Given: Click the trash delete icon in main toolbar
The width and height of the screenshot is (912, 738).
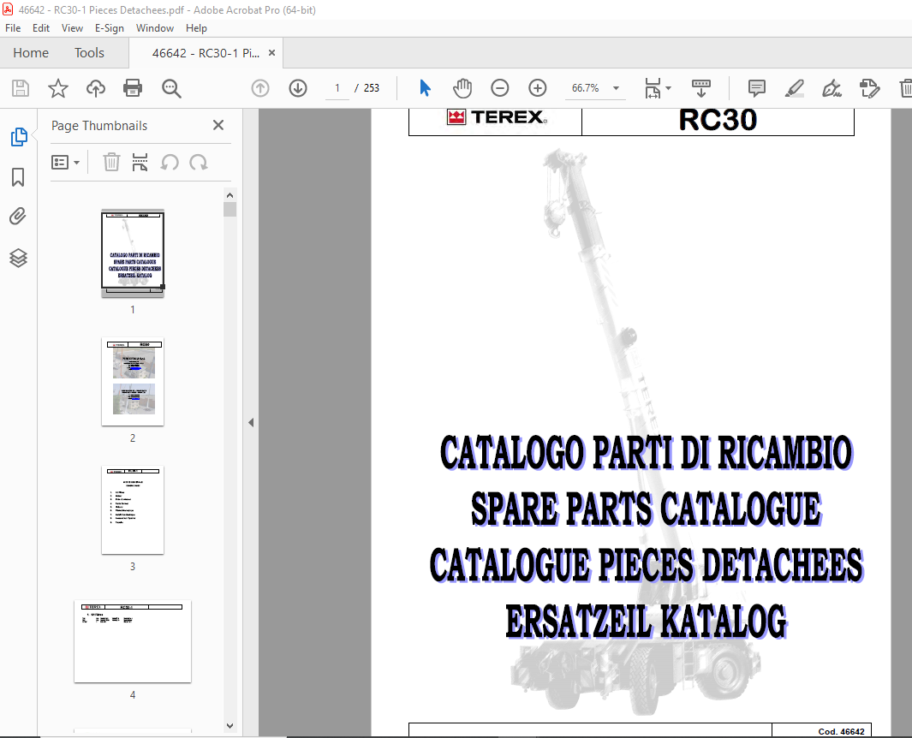Looking at the screenshot, I should point(905,88).
